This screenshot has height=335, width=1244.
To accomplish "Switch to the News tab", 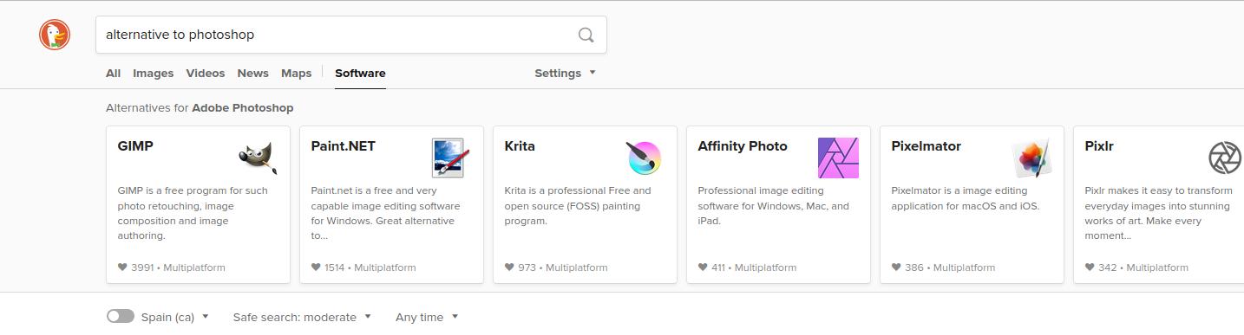I will click(x=253, y=74).
